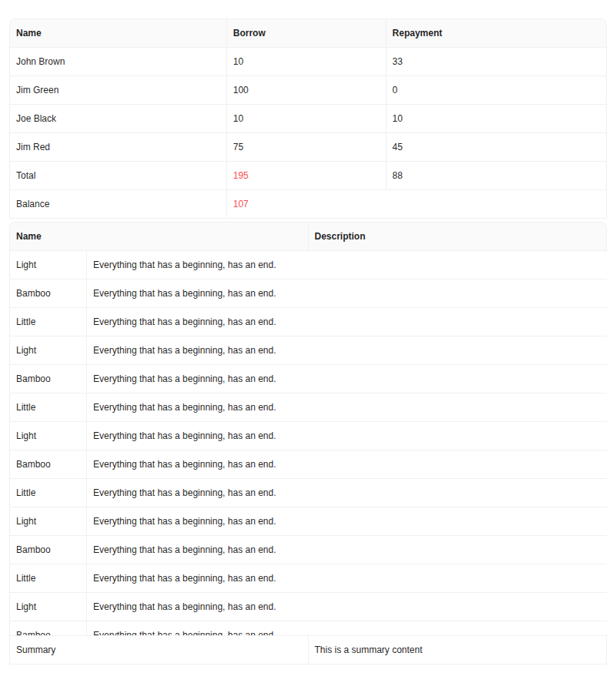Screen dimensions: 616x683
Task: Select the first Light name cell
Action: (25, 264)
